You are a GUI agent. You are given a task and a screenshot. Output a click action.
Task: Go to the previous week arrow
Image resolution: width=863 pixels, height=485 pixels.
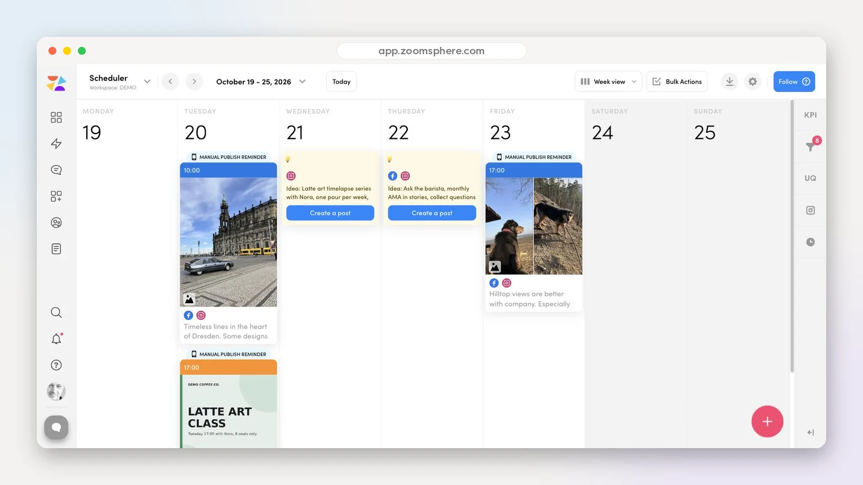point(170,82)
